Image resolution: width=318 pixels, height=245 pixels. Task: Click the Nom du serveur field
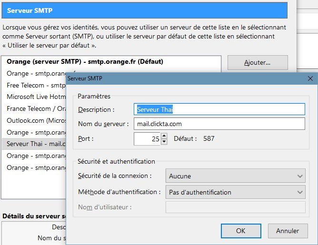click(219, 124)
